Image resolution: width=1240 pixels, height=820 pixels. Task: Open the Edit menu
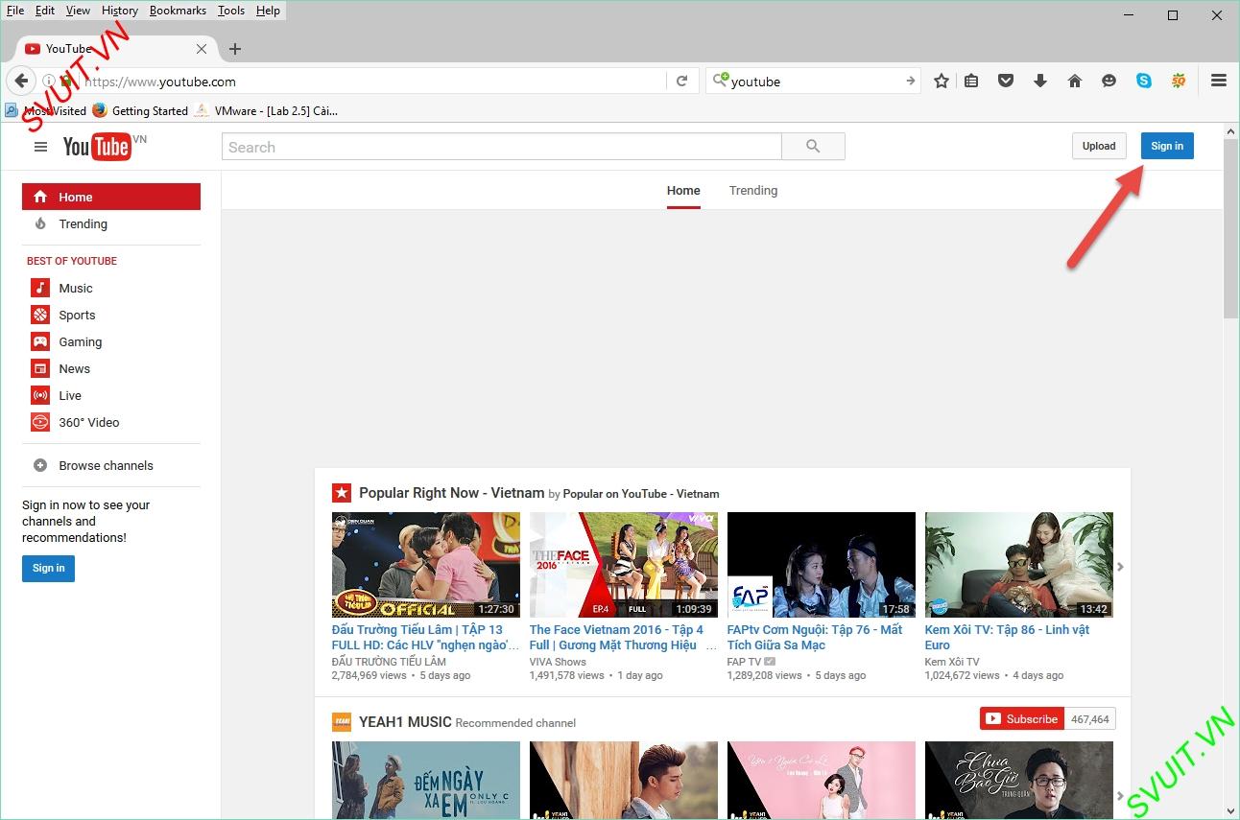(45, 11)
